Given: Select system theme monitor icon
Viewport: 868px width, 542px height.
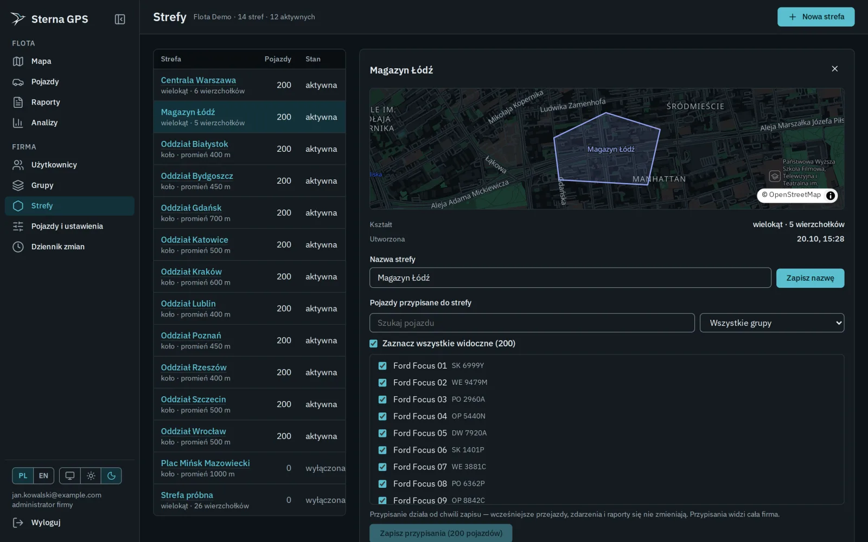Looking at the screenshot, I should (x=70, y=476).
